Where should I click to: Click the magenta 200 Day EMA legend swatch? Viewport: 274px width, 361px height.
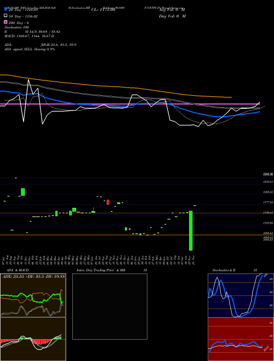point(6,22)
